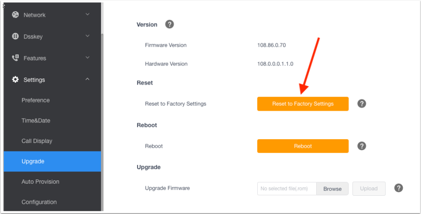This screenshot has height=214, width=421.
Task: Open help icon next to Reset button
Action: pos(362,104)
